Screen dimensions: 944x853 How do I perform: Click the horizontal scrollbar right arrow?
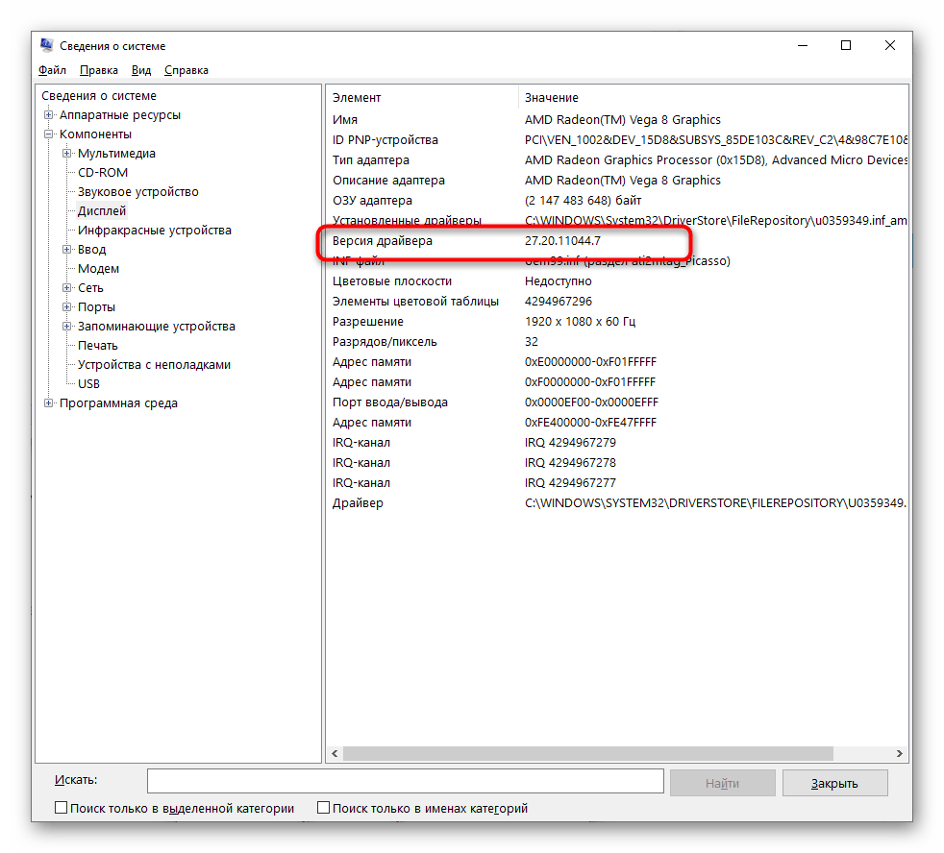tap(900, 754)
